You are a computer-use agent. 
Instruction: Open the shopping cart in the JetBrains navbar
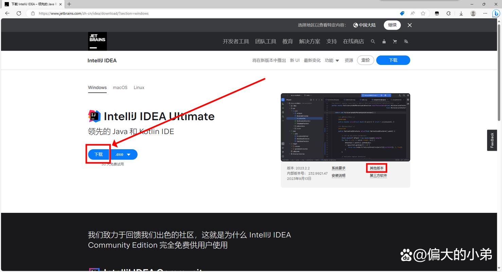(395, 41)
